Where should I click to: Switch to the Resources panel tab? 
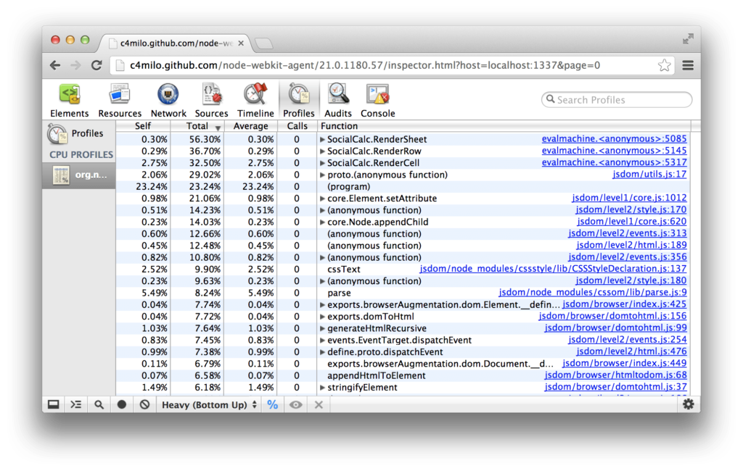tap(120, 99)
